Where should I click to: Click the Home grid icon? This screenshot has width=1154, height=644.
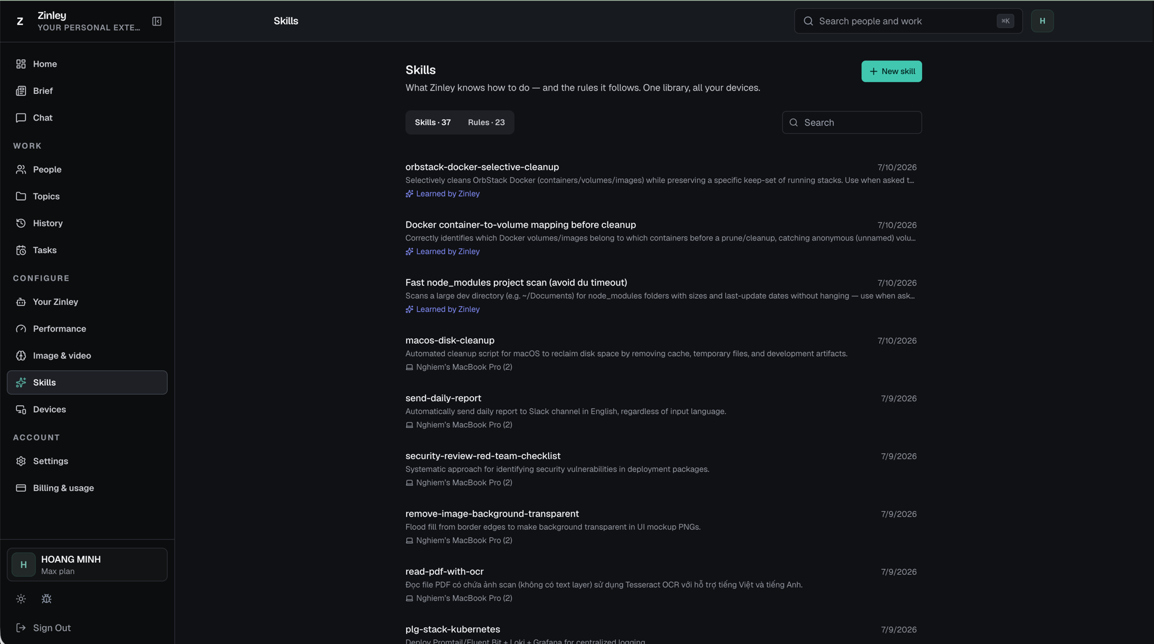(x=21, y=64)
